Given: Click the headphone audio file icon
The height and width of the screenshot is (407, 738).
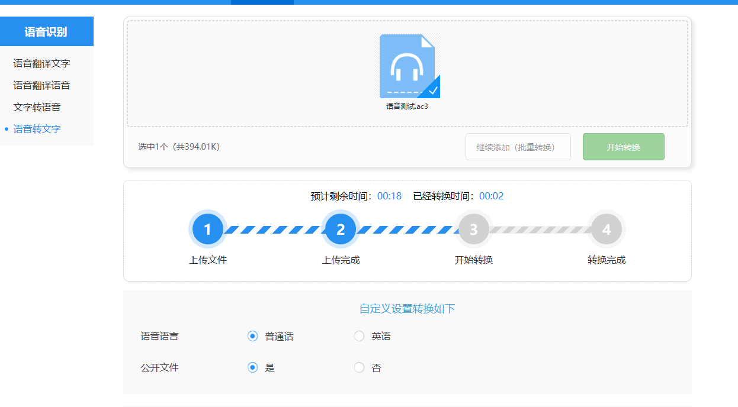Looking at the screenshot, I should click(407, 66).
